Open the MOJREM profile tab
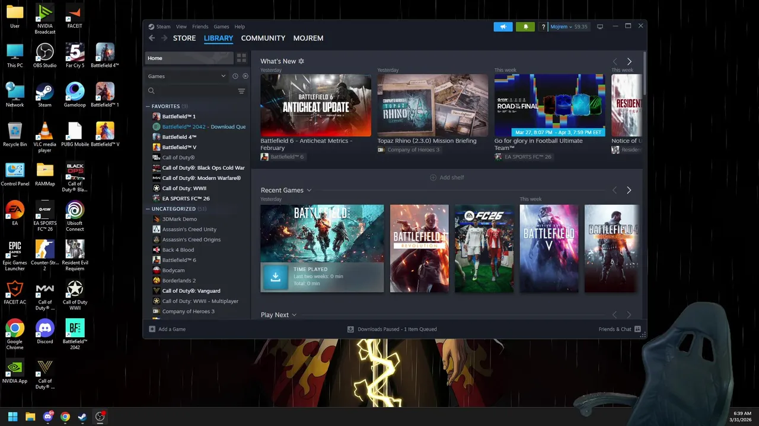The height and width of the screenshot is (426, 759). tap(308, 38)
